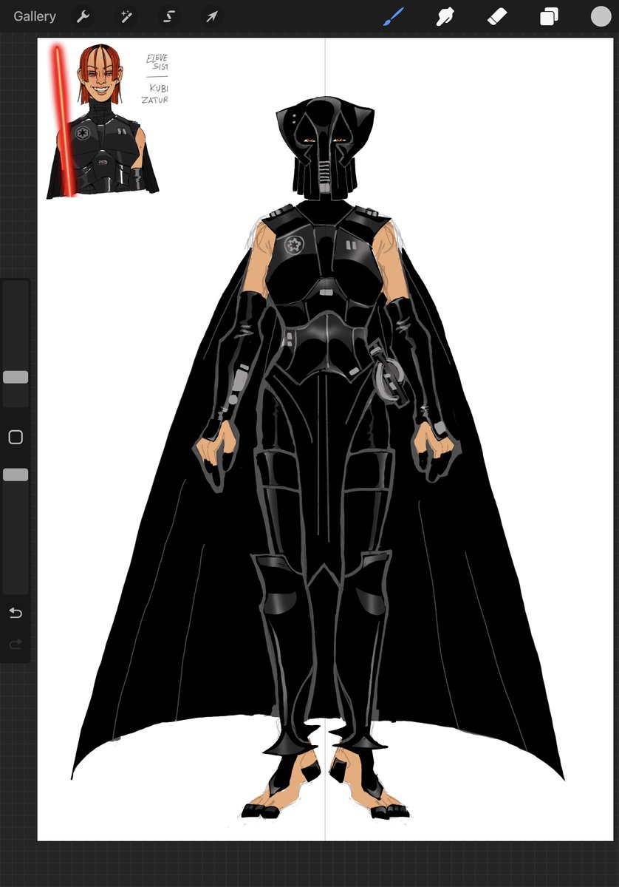This screenshot has height=887, width=619.
Task: Tap the red-haired character portrait sketch
Action: tap(102, 120)
